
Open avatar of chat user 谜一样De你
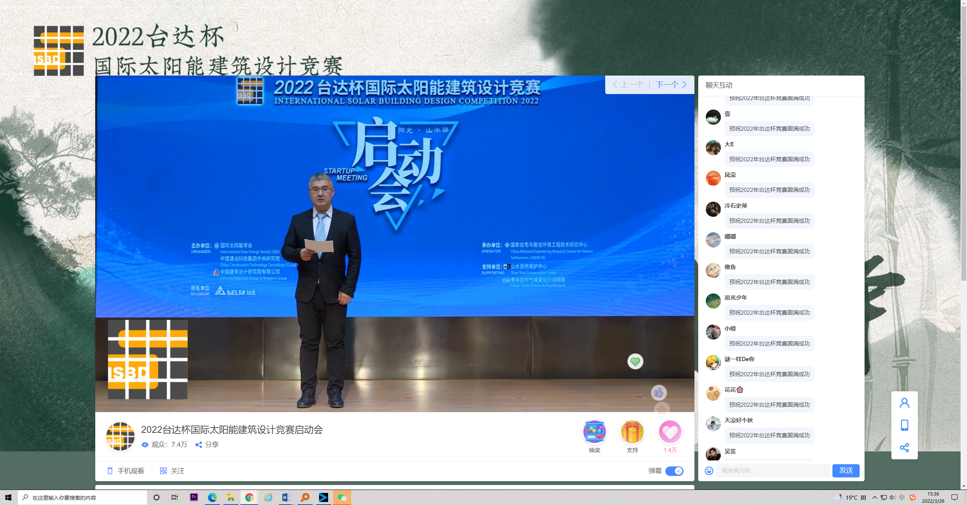pyautogui.click(x=713, y=363)
